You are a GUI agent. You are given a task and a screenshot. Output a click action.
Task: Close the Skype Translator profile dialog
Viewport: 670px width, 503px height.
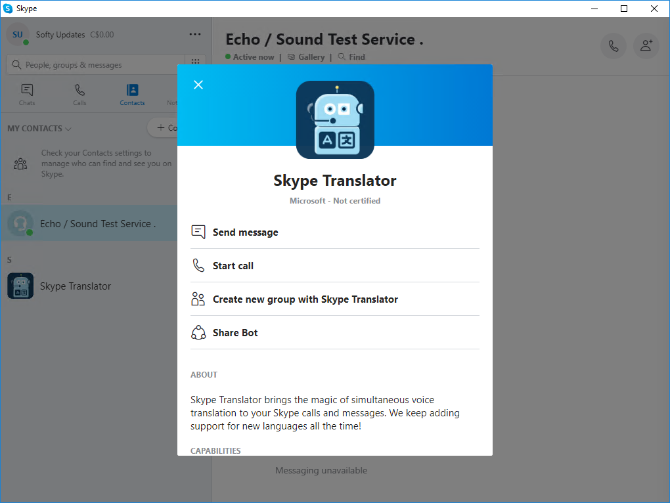(x=198, y=85)
